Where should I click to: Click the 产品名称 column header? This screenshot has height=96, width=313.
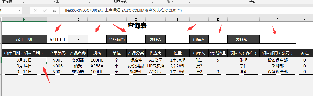click(78, 53)
